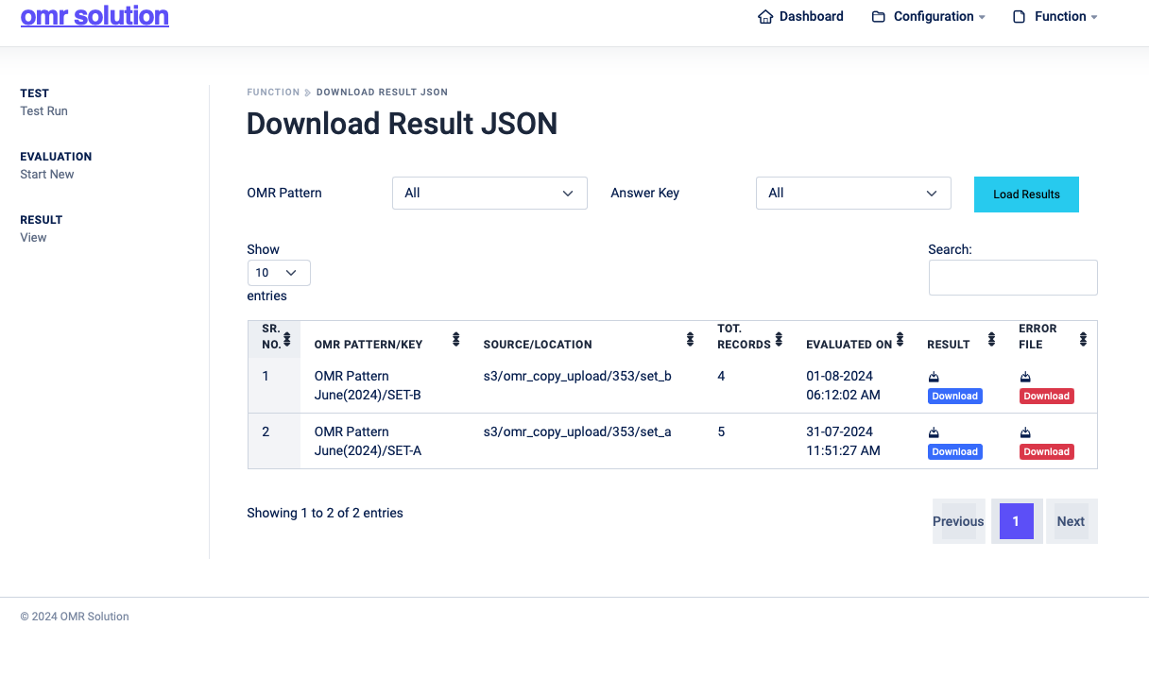Click result download icon for SET-B row

(934, 378)
